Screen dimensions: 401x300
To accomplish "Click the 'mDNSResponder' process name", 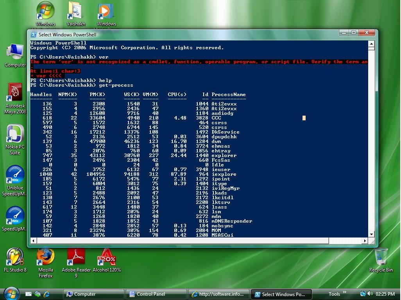I will (x=232, y=221).
